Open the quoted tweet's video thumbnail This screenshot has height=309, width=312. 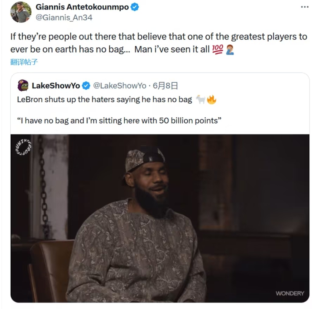point(160,218)
